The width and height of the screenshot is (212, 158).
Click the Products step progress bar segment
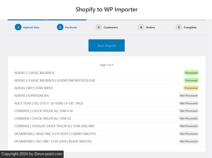pos(67,20)
